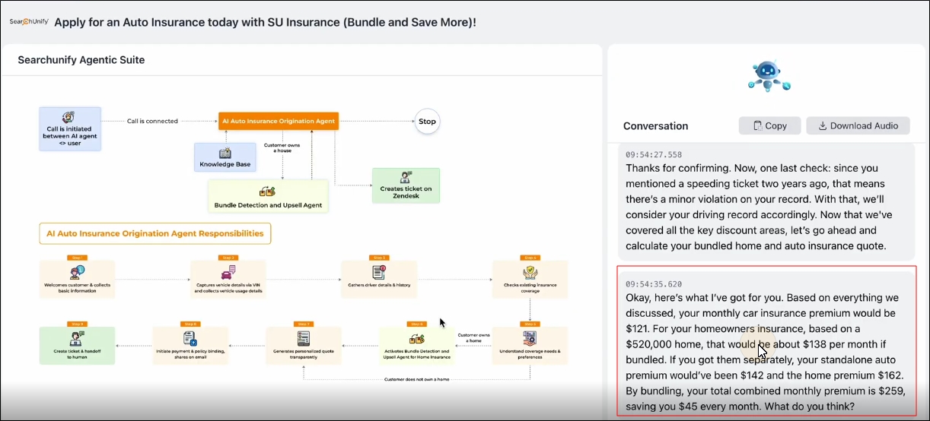Viewport: 930px width, 421px height.
Task: Click the Searchunify Agentic Suite panel title
Action: pos(81,60)
